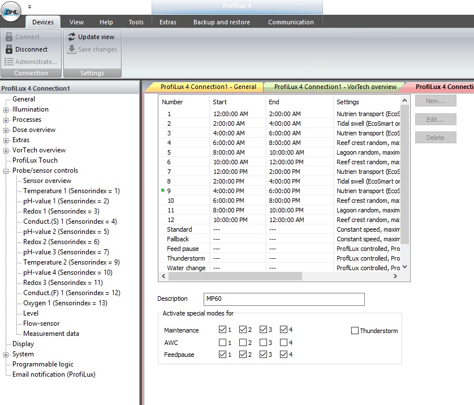Toggle Maintenance checkbox 2

243,329
